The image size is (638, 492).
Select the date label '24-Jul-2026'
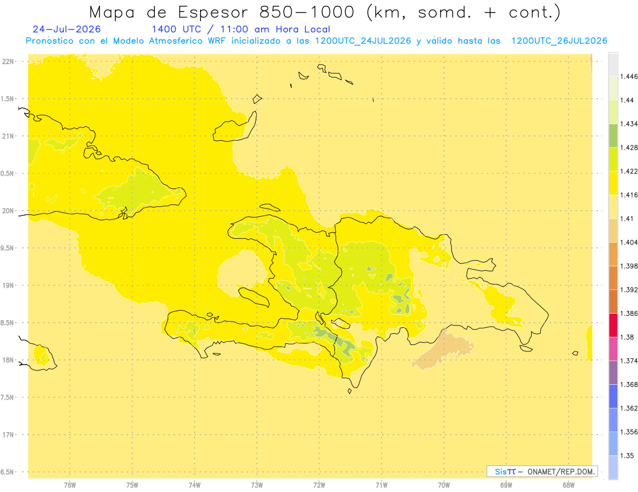pos(66,30)
